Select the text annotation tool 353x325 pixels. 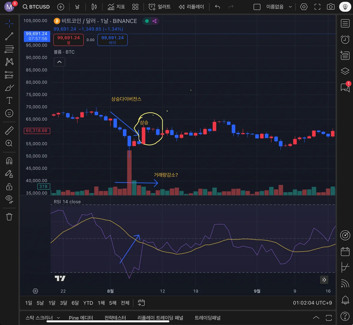(9, 101)
